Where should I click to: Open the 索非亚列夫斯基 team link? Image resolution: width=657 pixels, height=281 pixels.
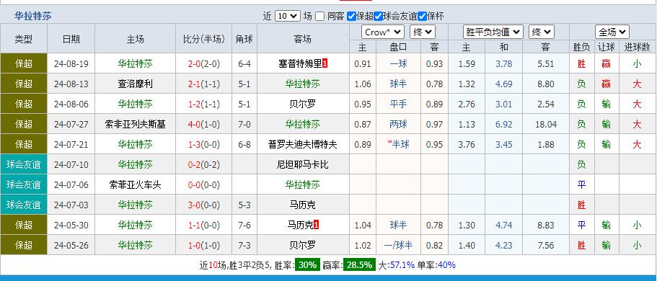pyautogui.click(x=135, y=124)
